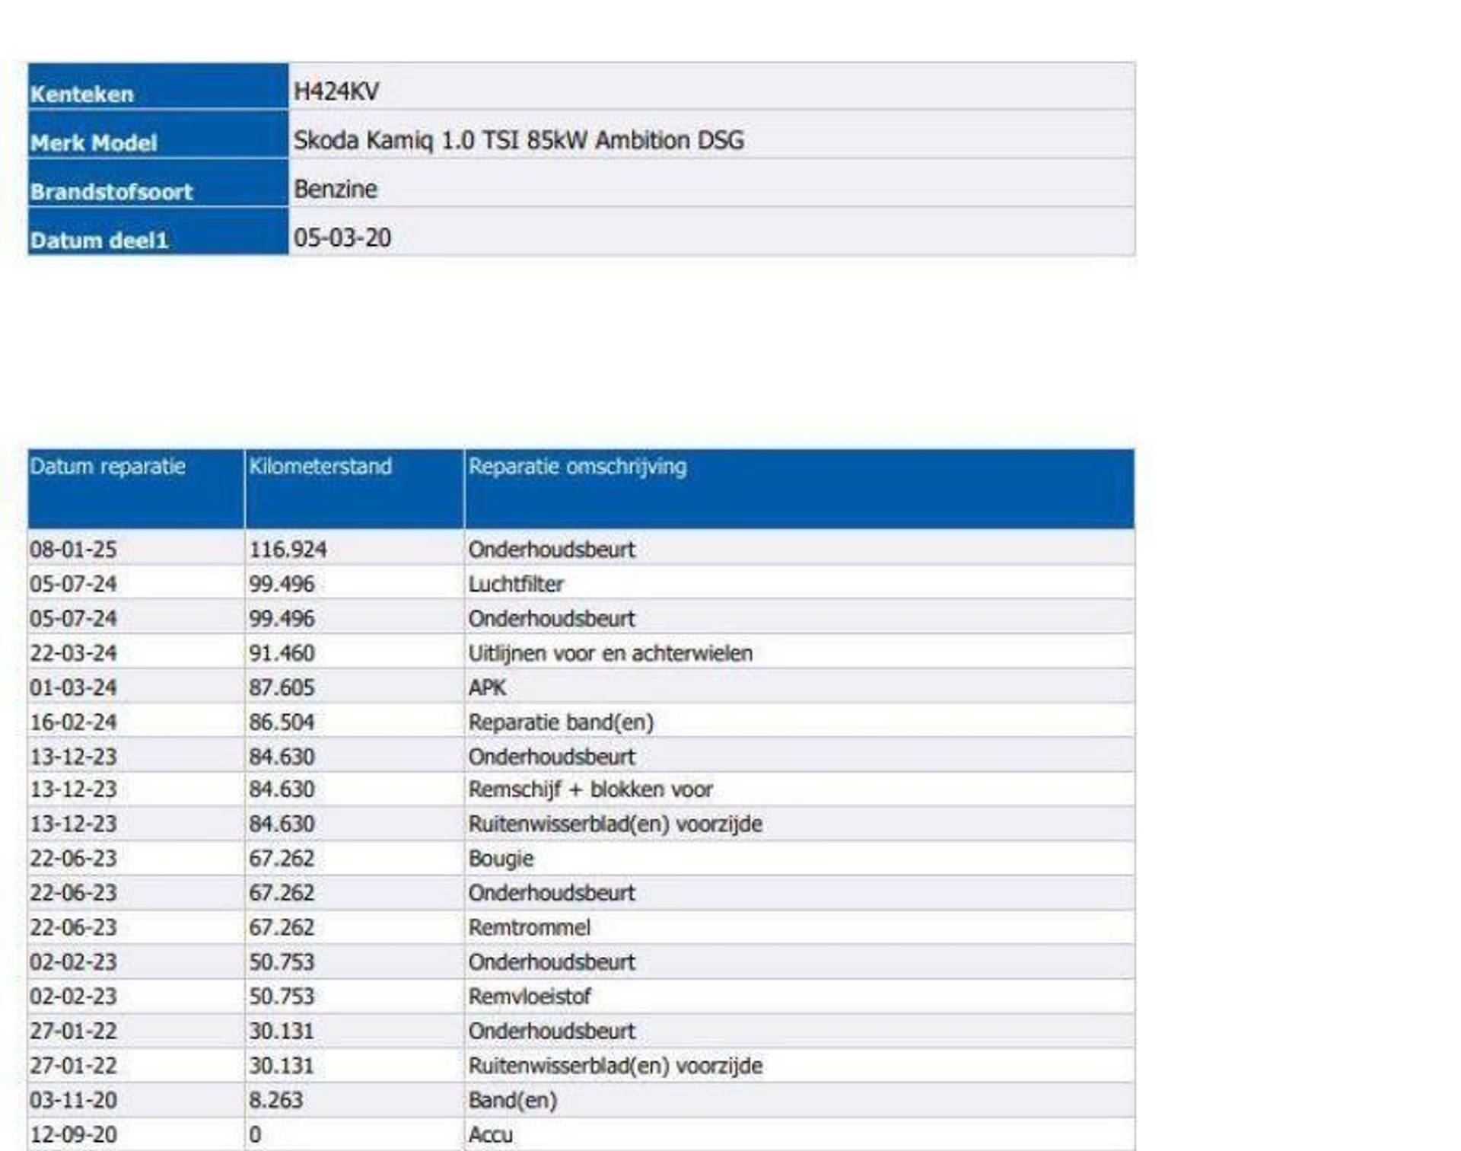This screenshot has height=1151, width=1461.
Task: Click the Luchtfilter repair entry
Action: coord(516,585)
